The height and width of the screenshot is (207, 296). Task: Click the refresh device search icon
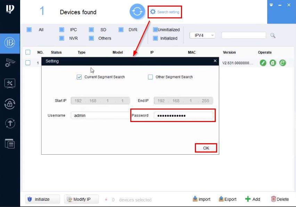pyautogui.click(x=137, y=11)
